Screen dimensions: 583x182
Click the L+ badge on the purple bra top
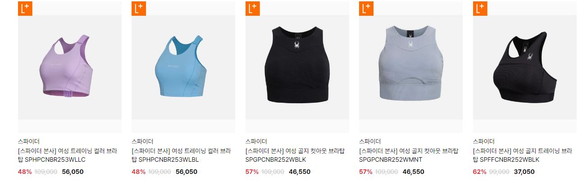point(25,9)
